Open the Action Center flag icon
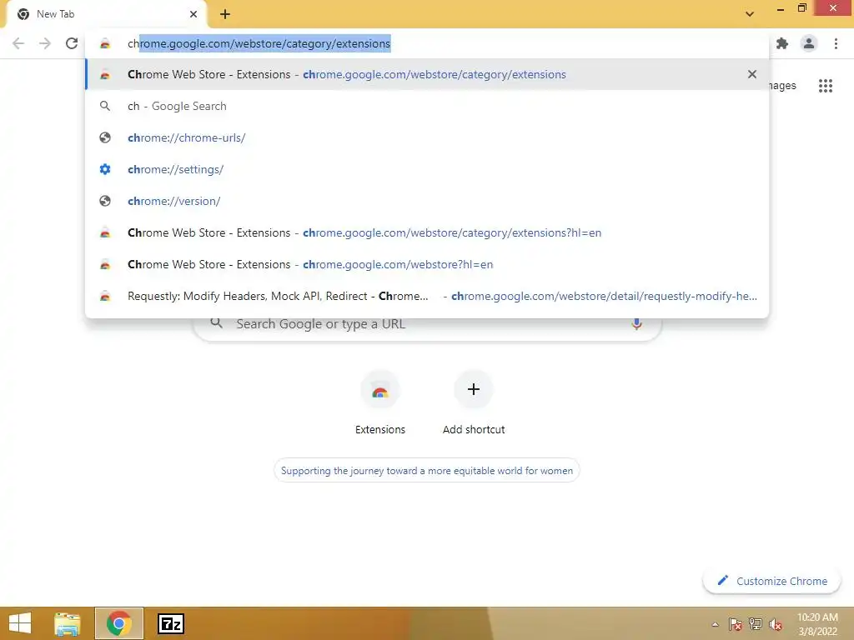The height and width of the screenshot is (640, 854). click(735, 624)
